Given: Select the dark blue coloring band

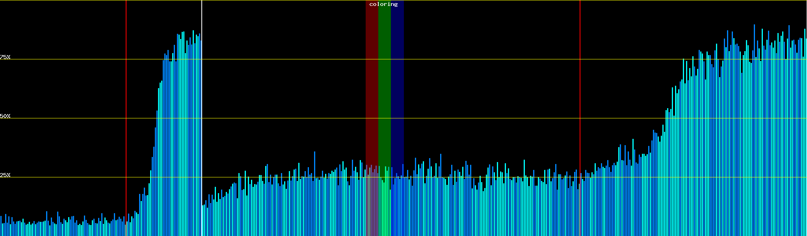Looking at the screenshot, I should (397, 79).
